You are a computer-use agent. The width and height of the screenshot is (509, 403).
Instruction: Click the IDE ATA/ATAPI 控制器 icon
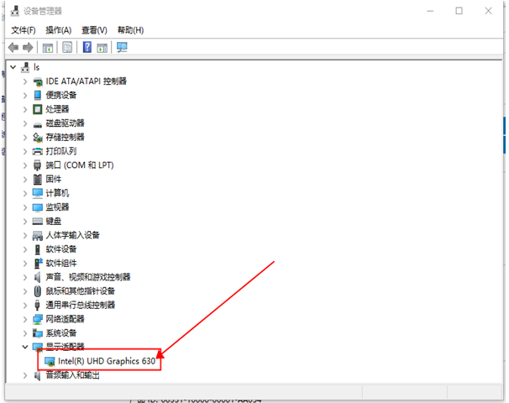pyautogui.click(x=38, y=81)
